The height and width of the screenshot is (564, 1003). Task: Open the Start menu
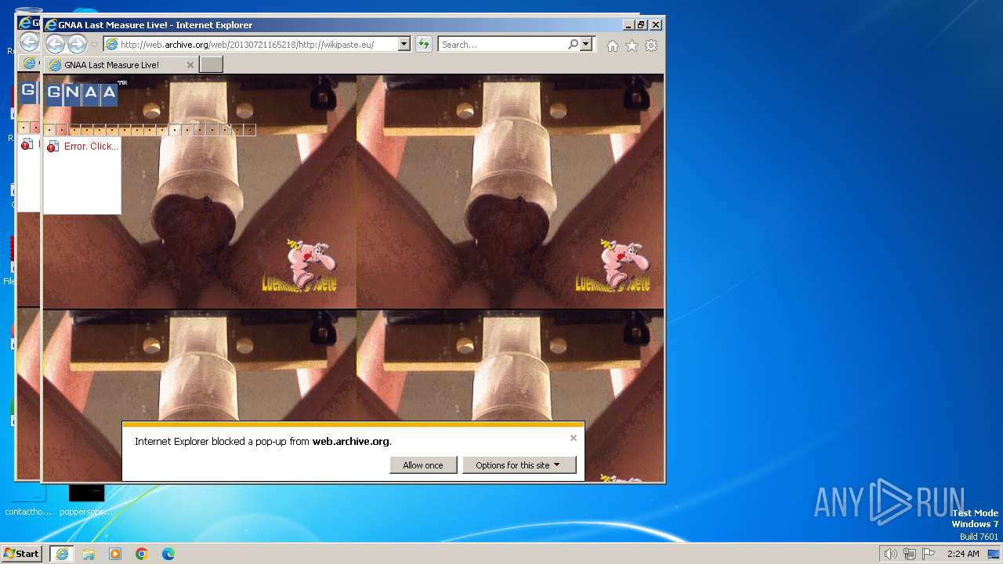[x=21, y=553]
